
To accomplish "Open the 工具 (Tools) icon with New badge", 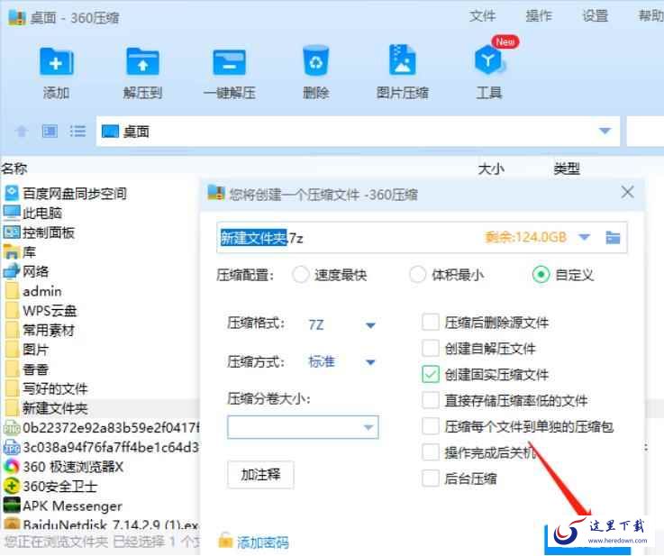I will click(490, 59).
